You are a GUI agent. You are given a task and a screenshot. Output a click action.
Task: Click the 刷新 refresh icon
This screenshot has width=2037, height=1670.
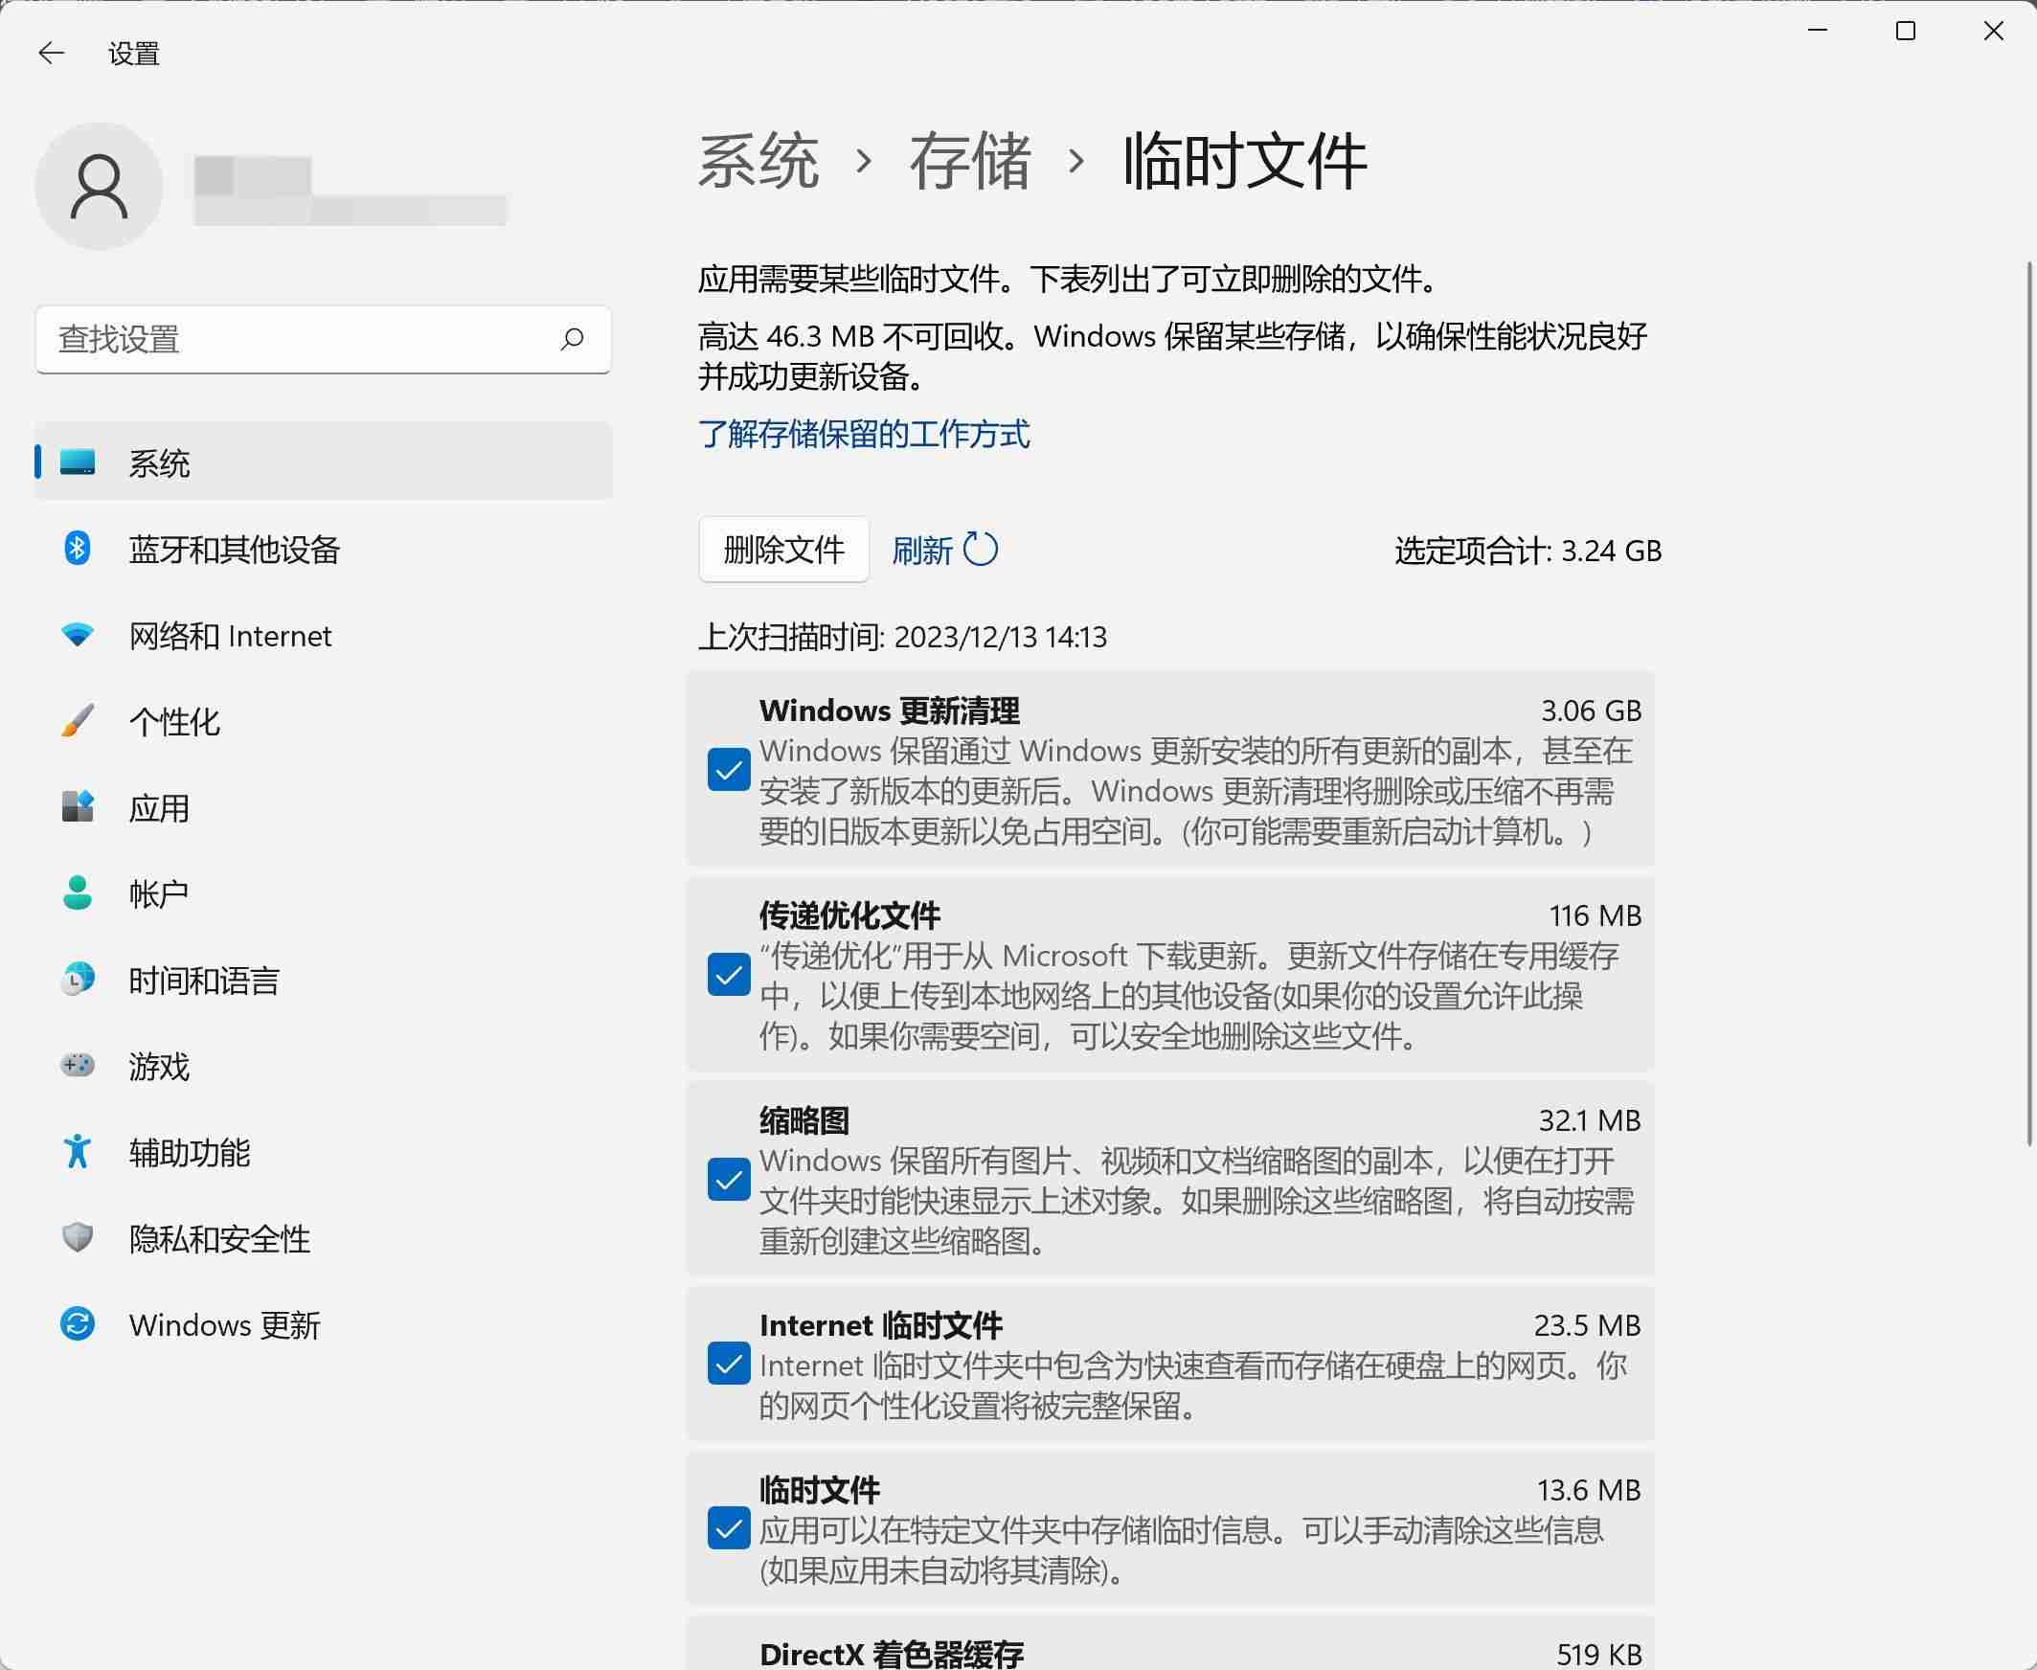pyautogui.click(x=981, y=549)
